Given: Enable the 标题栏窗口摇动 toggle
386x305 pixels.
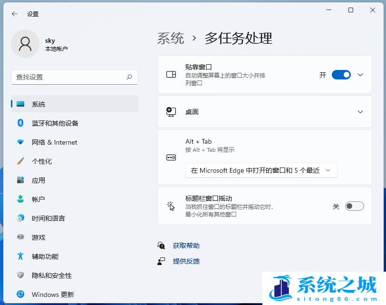Looking at the screenshot, I should click(x=354, y=206).
